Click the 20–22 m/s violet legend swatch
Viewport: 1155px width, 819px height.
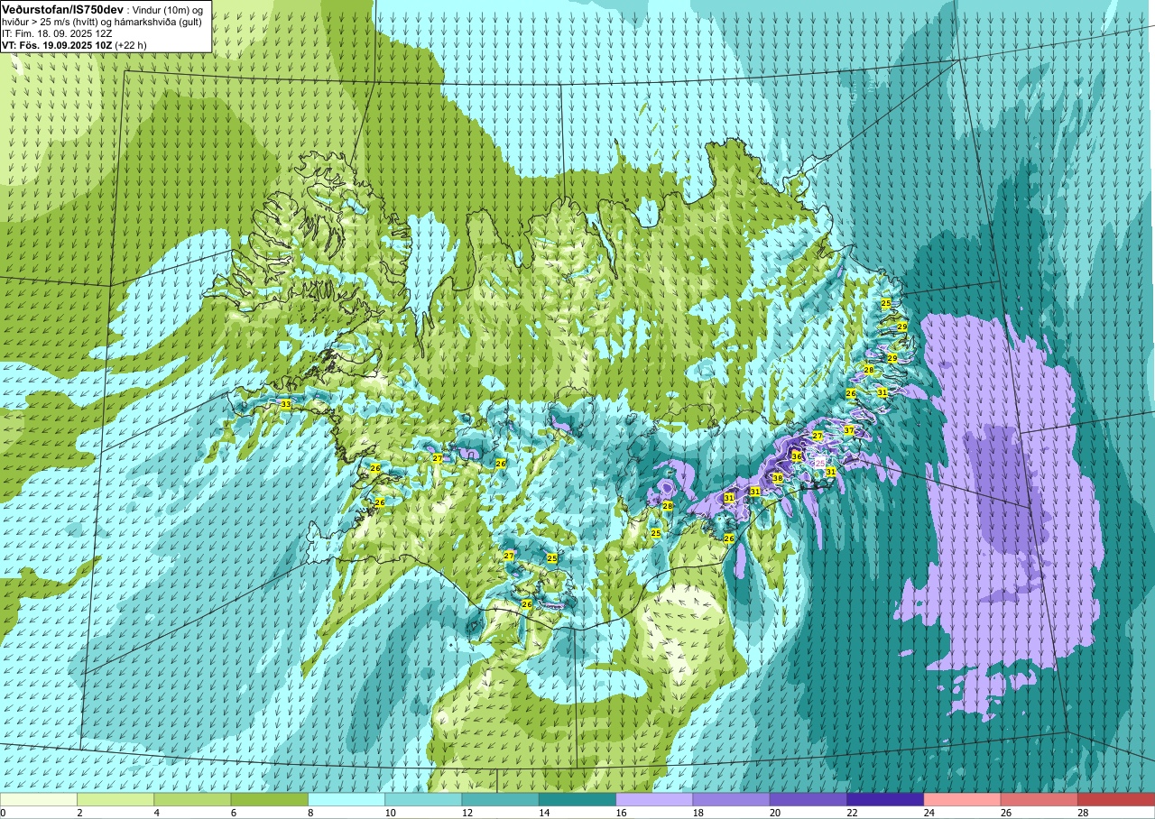[x=808, y=799]
